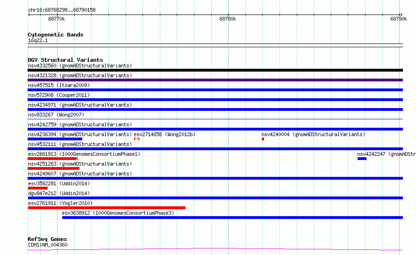416x255 pixels.
Task: Open the nsv4251263 variant label
Action: coord(80,164)
